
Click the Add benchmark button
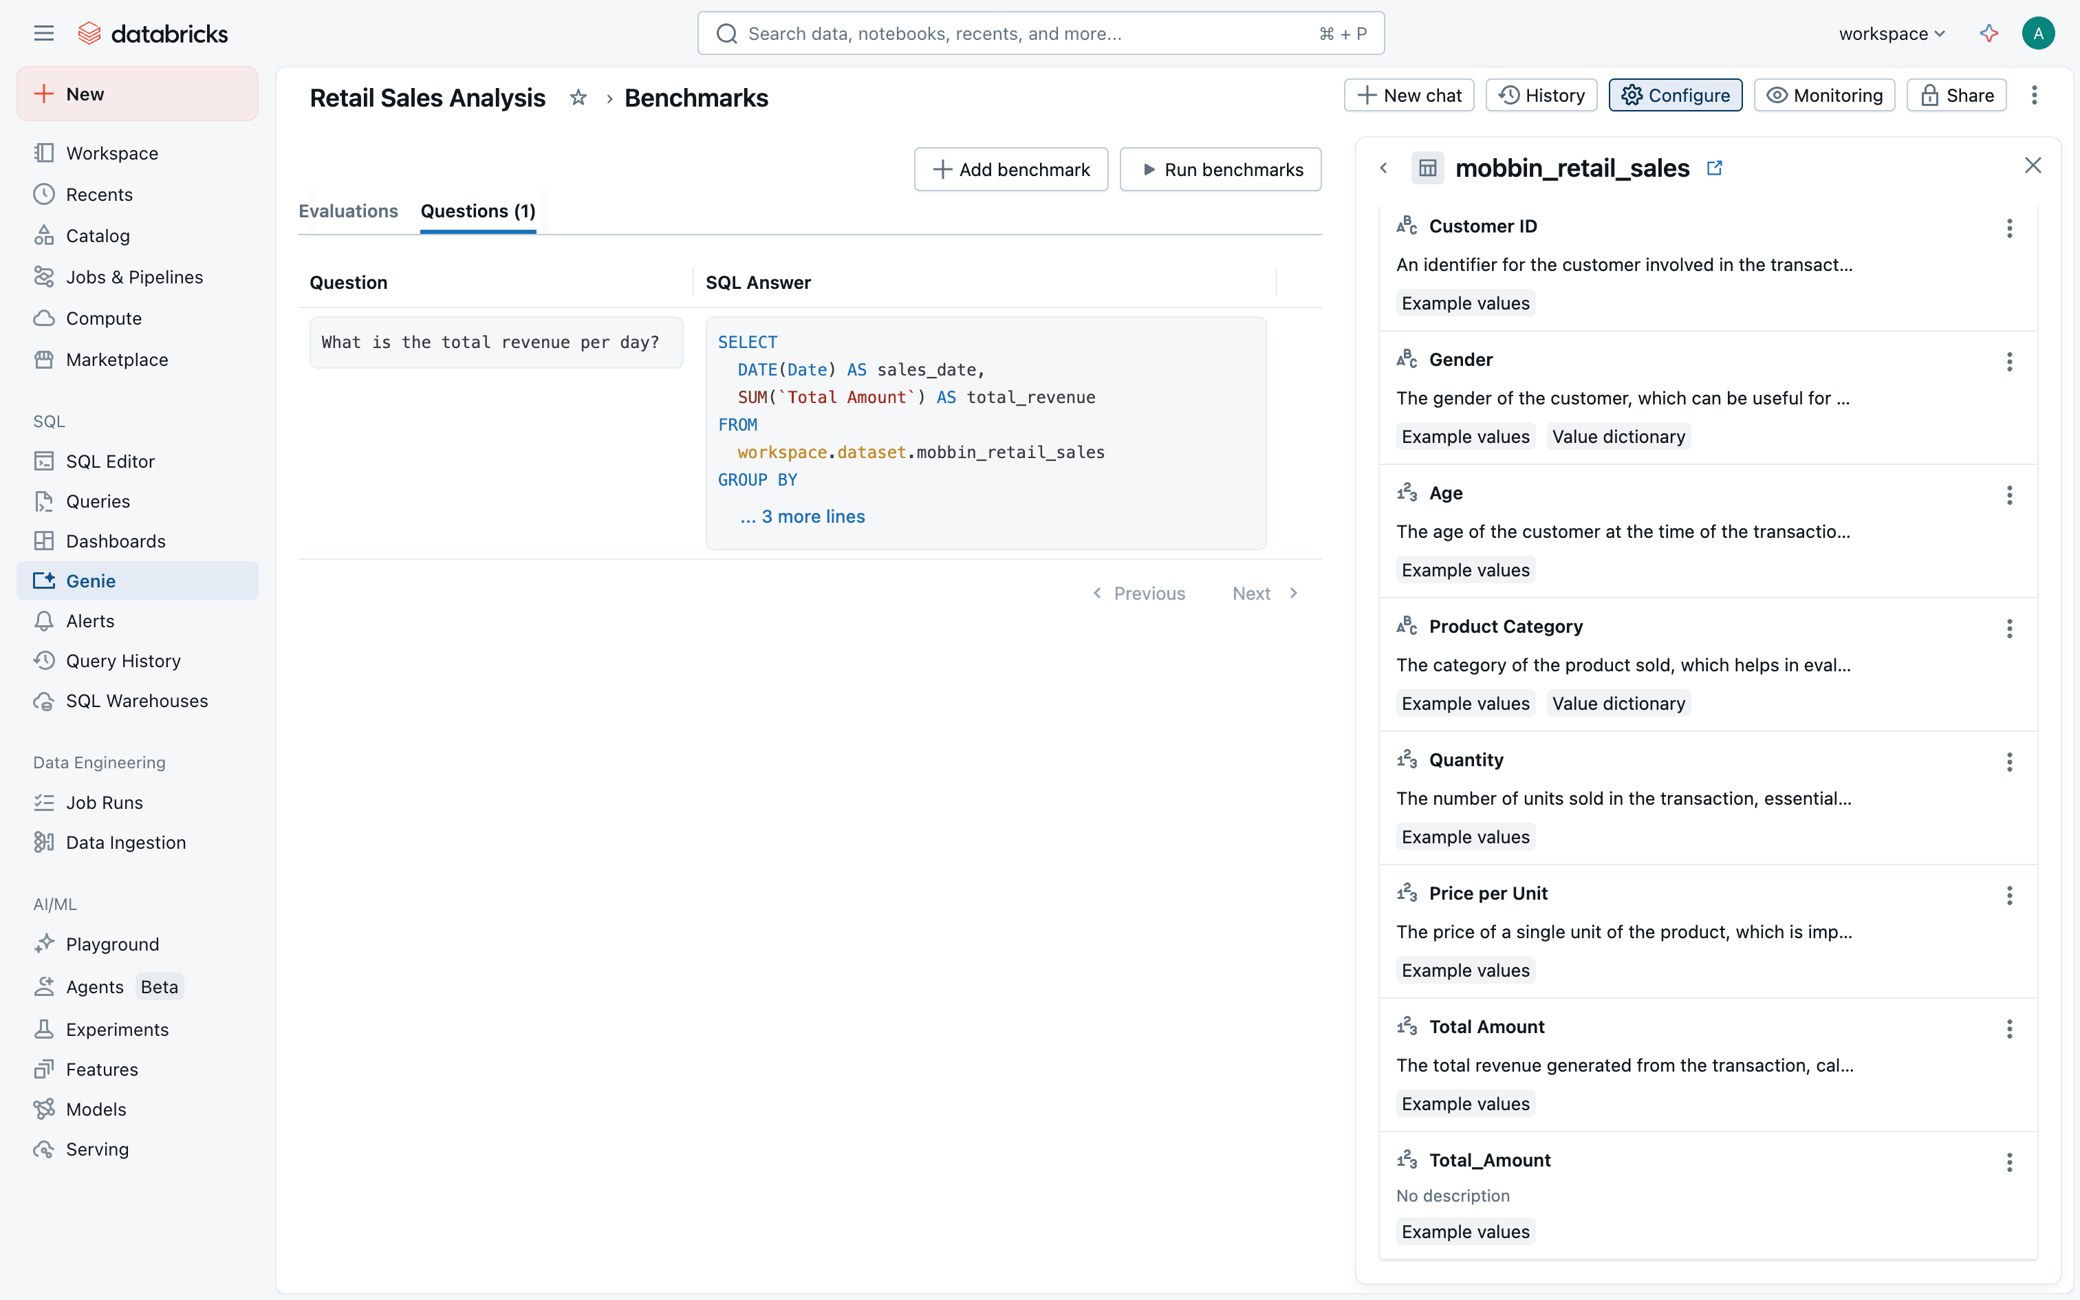(1011, 169)
